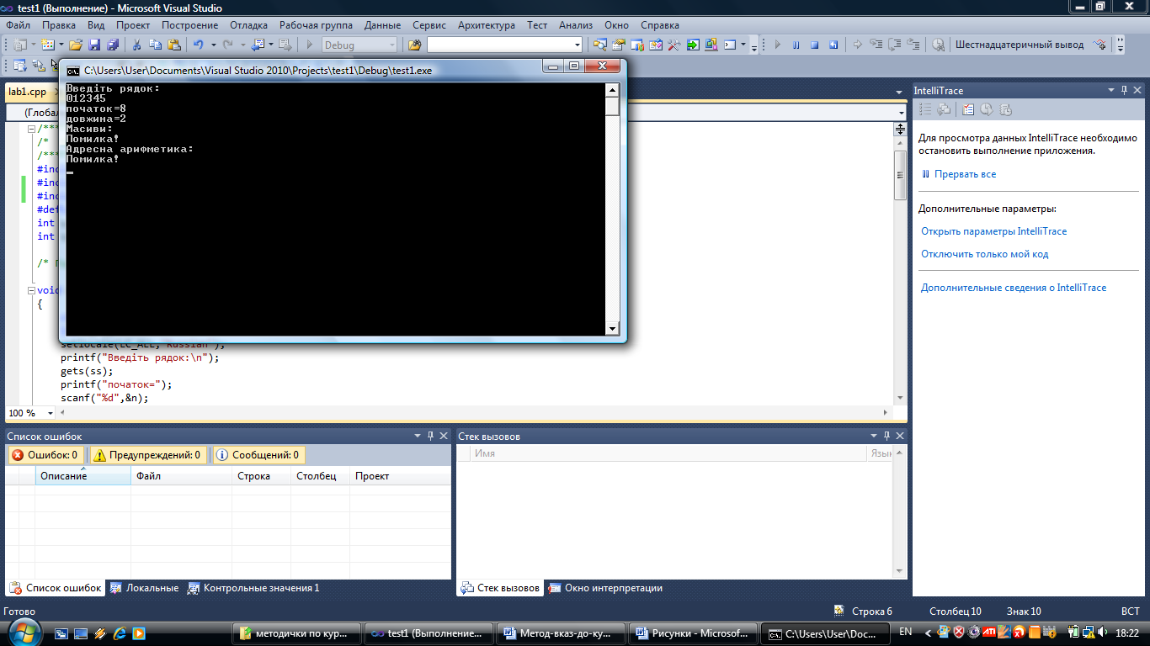This screenshot has width=1150, height=646.
Task: Switch to the Локальные tab
Action: [x=144, y=588]
